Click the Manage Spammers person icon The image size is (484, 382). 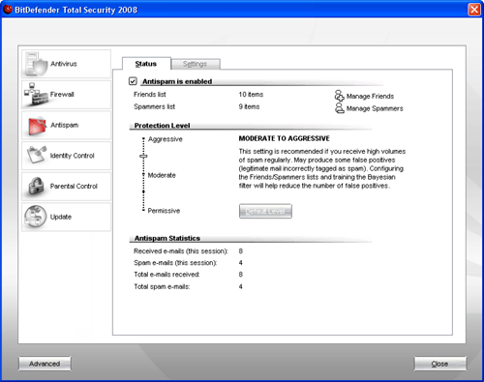tap(339, 108)
